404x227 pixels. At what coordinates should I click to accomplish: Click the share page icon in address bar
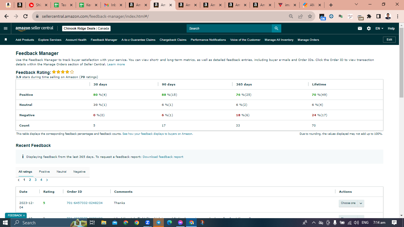point(300,16)
